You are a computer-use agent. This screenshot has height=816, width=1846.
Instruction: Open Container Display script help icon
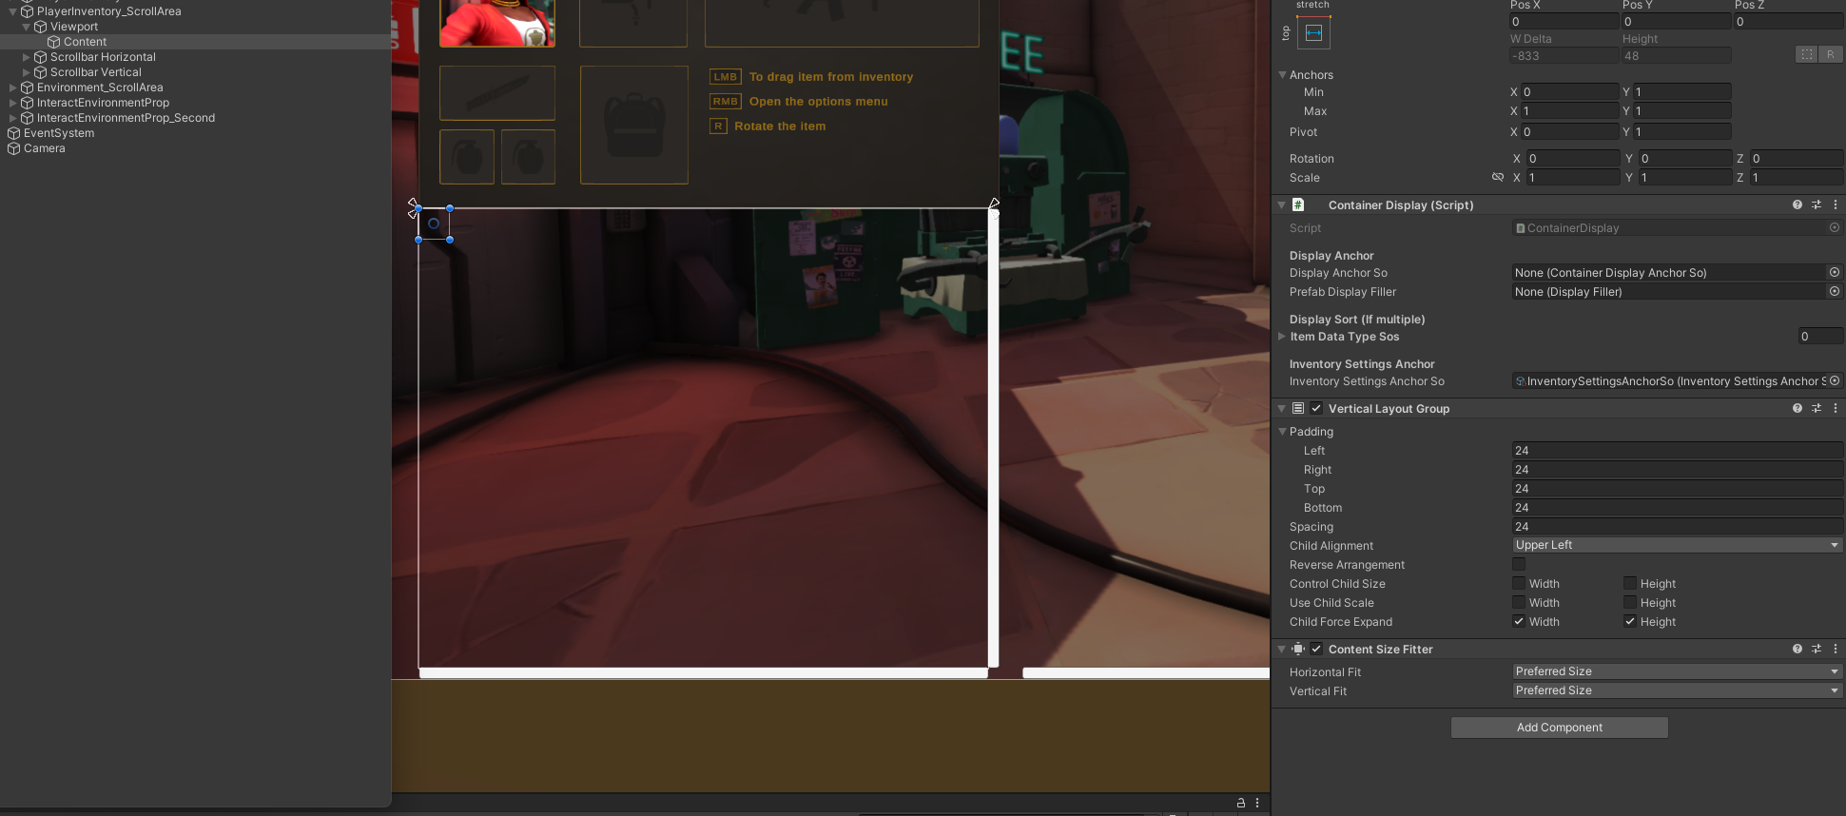pos(1797,205)
